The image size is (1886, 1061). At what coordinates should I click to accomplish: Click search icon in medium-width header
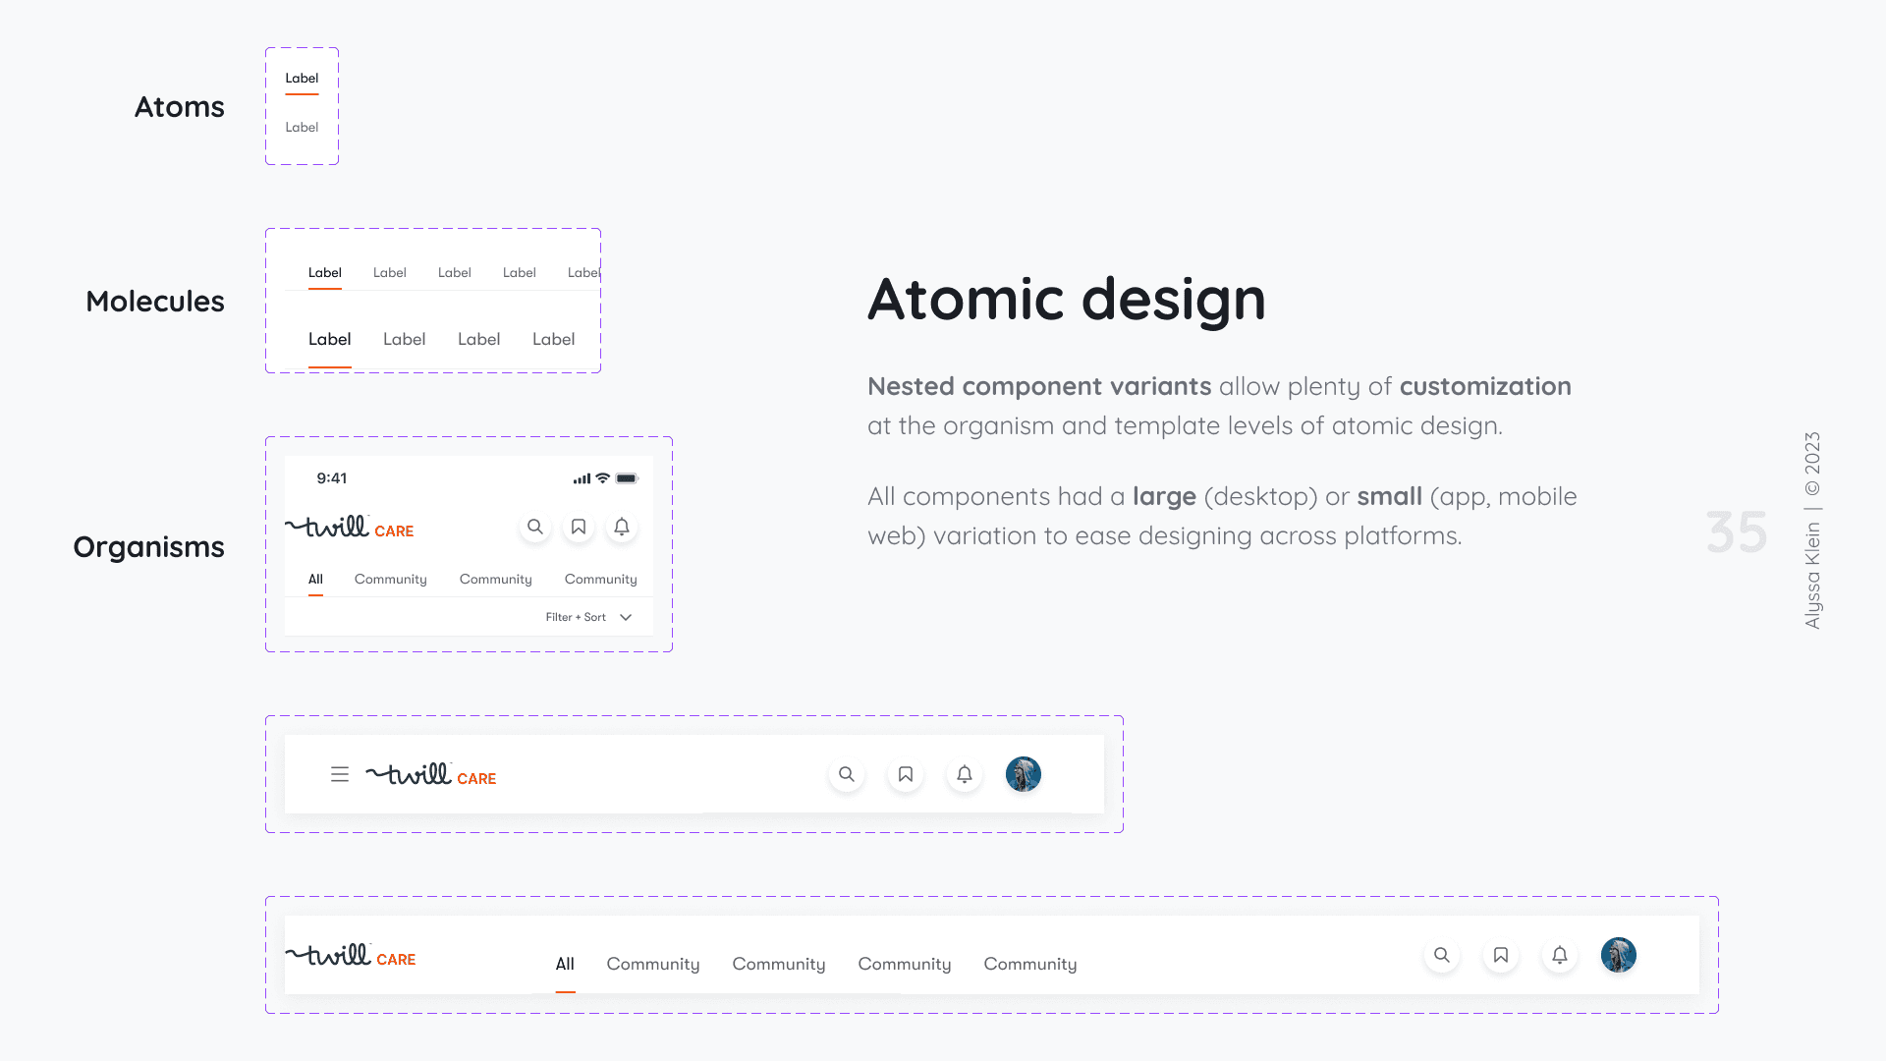tap(847, 775)
